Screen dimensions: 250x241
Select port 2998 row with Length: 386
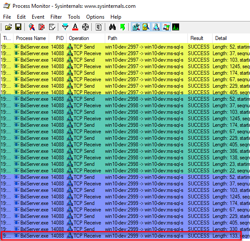[x=125, y=151]
